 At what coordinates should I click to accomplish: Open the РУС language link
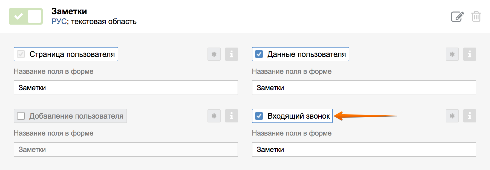(x=58, y=22)
